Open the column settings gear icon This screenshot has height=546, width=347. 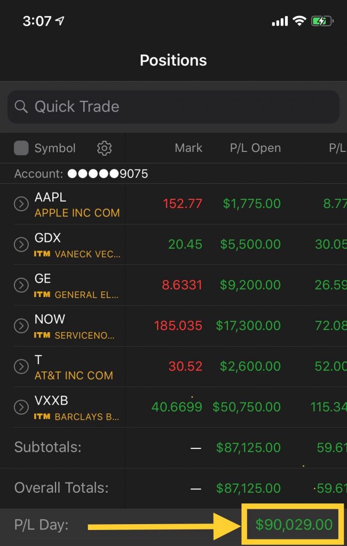click(104, 148)
